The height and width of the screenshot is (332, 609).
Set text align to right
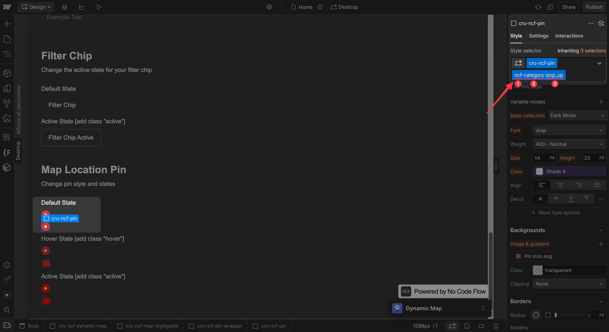579,185
